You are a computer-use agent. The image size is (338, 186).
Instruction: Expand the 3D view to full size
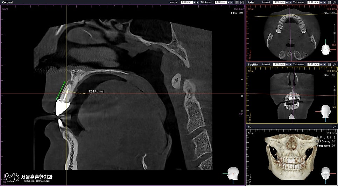[x=335, y=127]
